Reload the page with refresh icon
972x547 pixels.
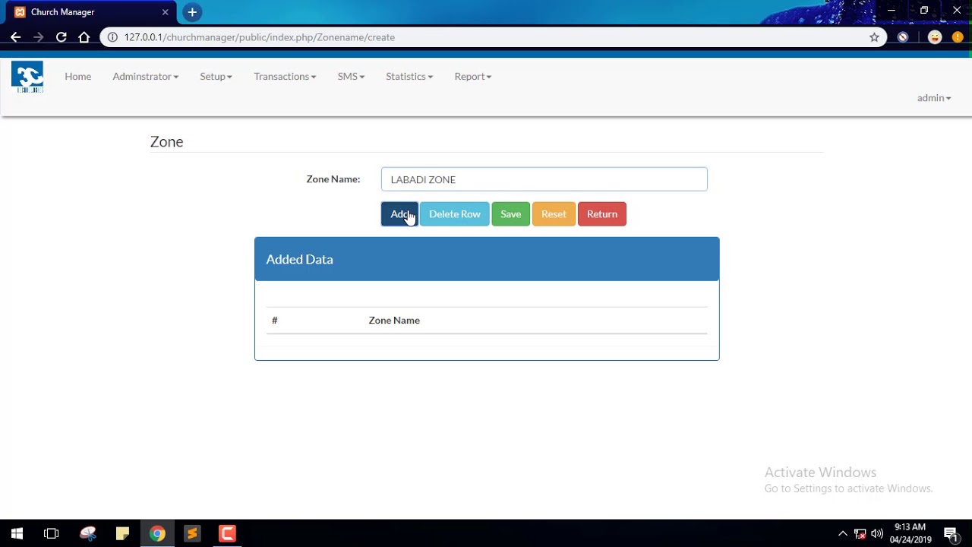(62, 37)
